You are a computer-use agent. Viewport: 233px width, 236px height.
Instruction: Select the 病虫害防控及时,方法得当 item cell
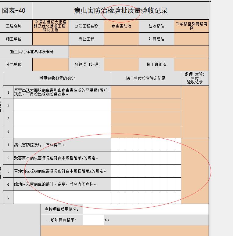[x=62, y=145]
